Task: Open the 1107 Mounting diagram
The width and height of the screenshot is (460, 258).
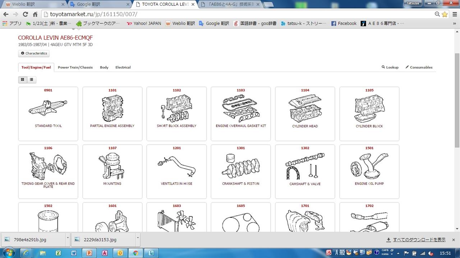Action: pyautogui.click(x=112, y=172)
